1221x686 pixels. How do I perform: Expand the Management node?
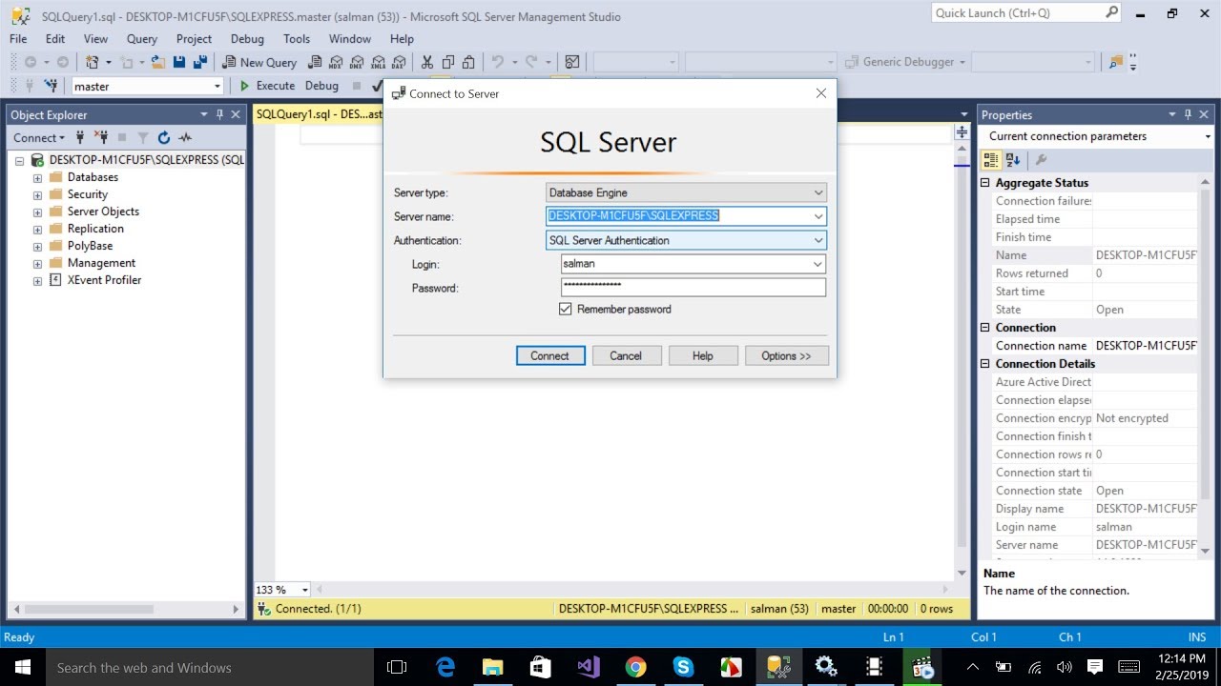pyautogui.click(x=37, y=264)
